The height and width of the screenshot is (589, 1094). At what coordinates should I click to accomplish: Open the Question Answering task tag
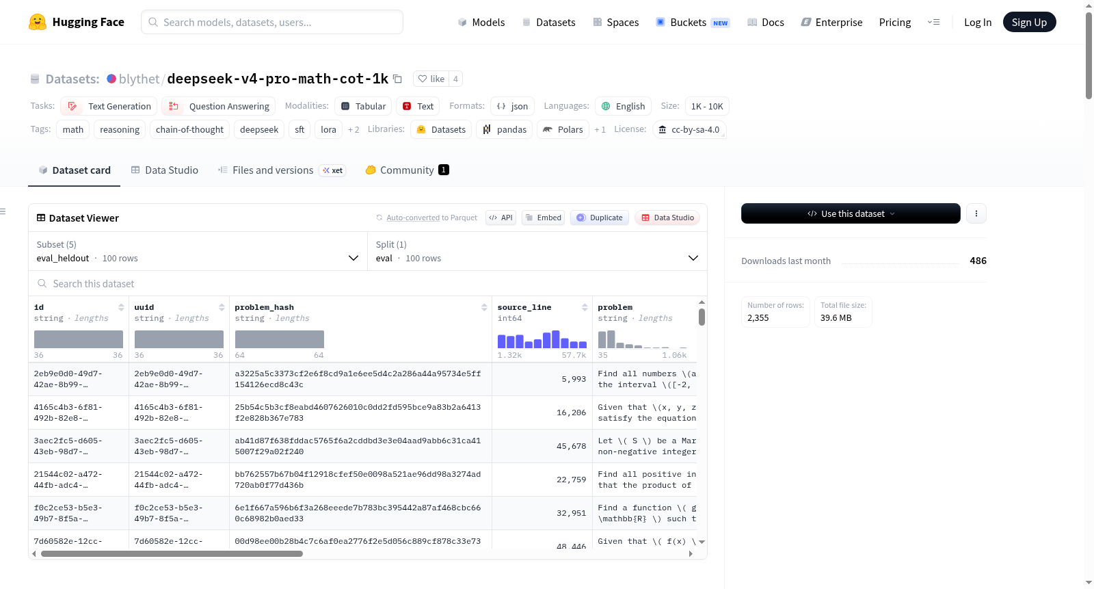[x=218, y=106]
